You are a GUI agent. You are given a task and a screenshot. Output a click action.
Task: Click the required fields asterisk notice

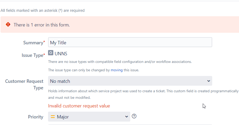[43, 10]
